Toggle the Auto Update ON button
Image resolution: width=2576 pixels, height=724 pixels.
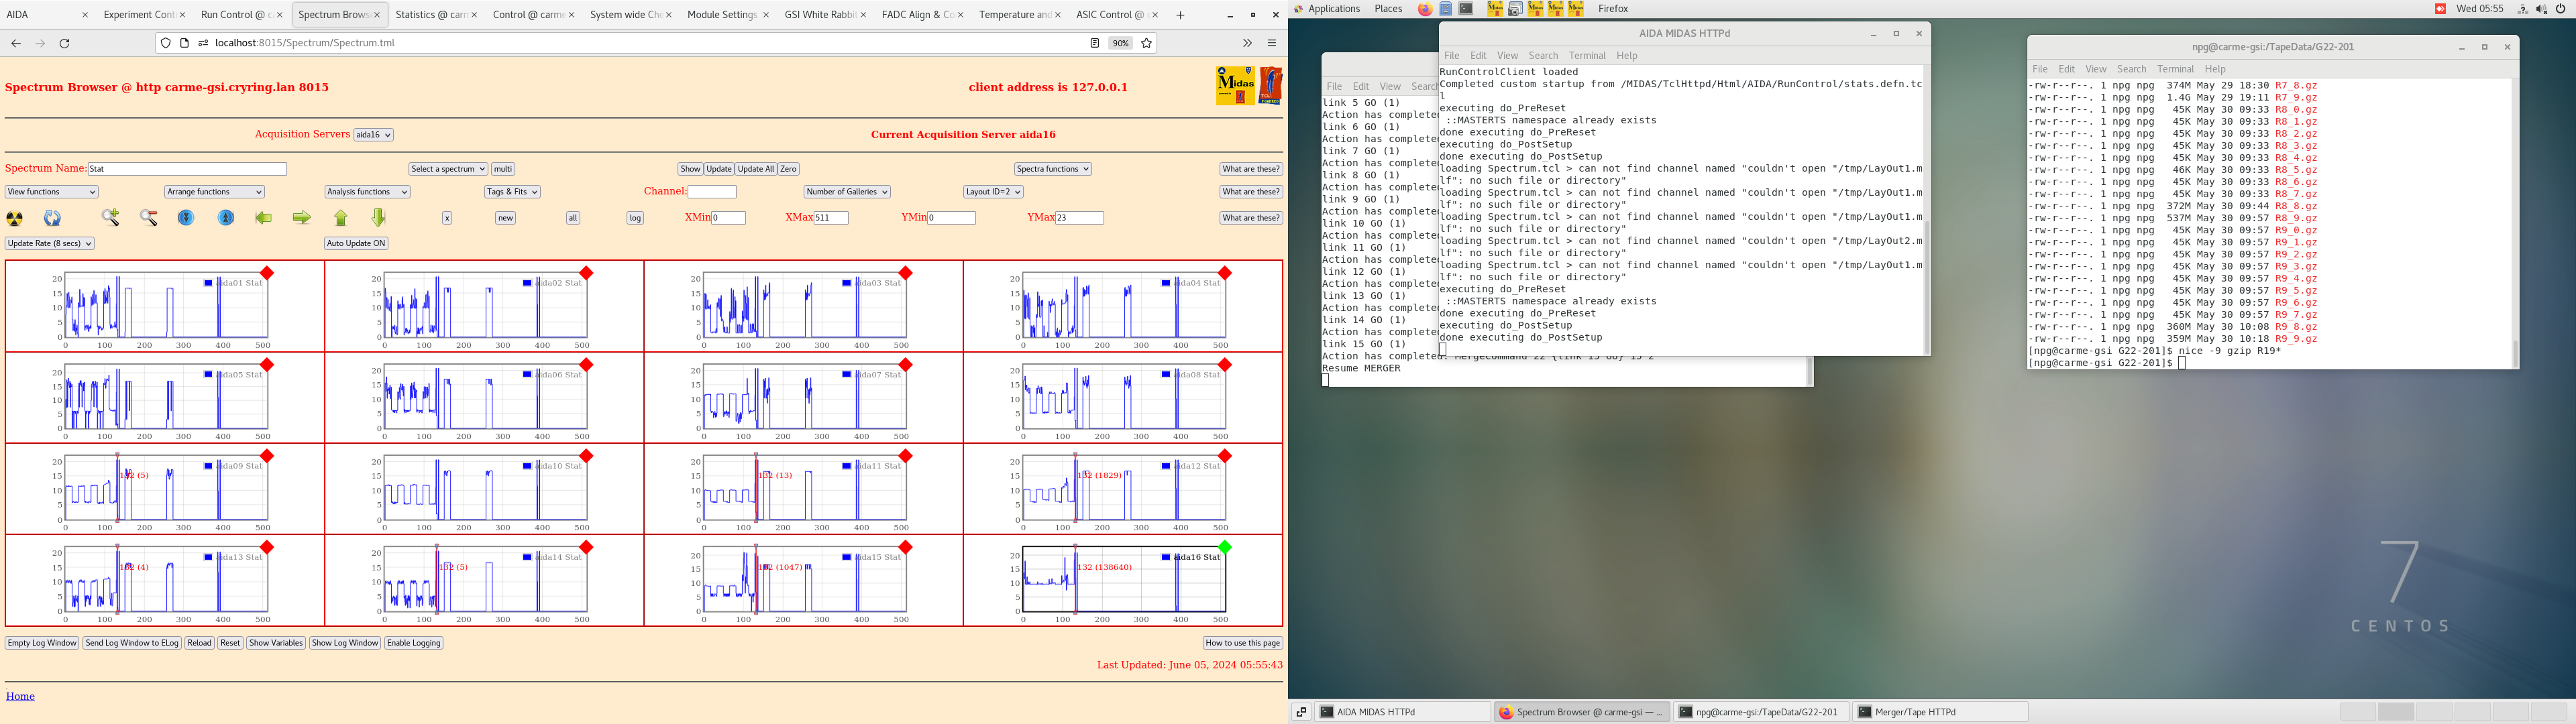coord(356,243)
